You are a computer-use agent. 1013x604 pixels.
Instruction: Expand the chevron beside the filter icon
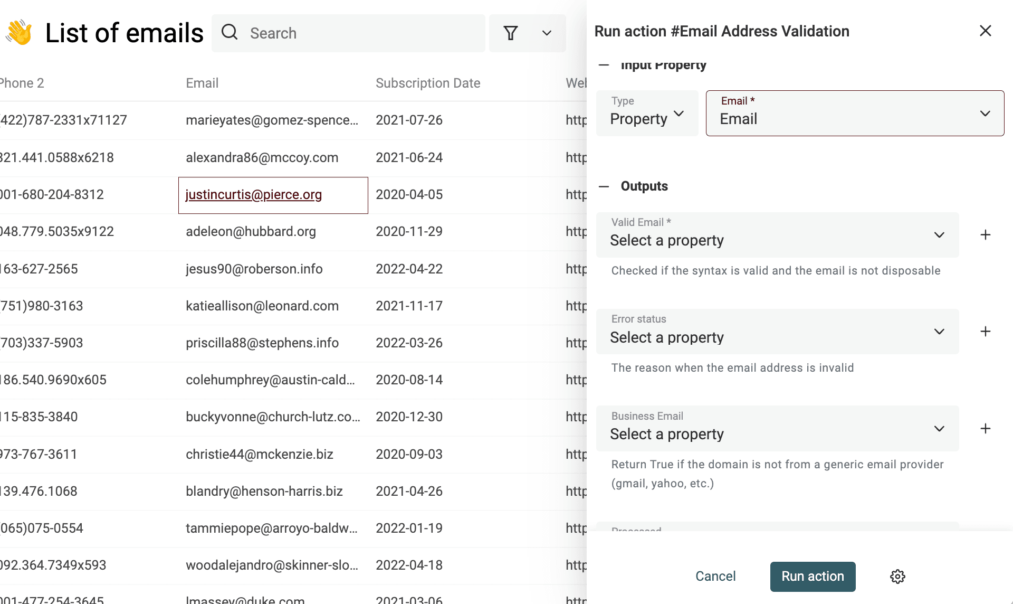546,33
